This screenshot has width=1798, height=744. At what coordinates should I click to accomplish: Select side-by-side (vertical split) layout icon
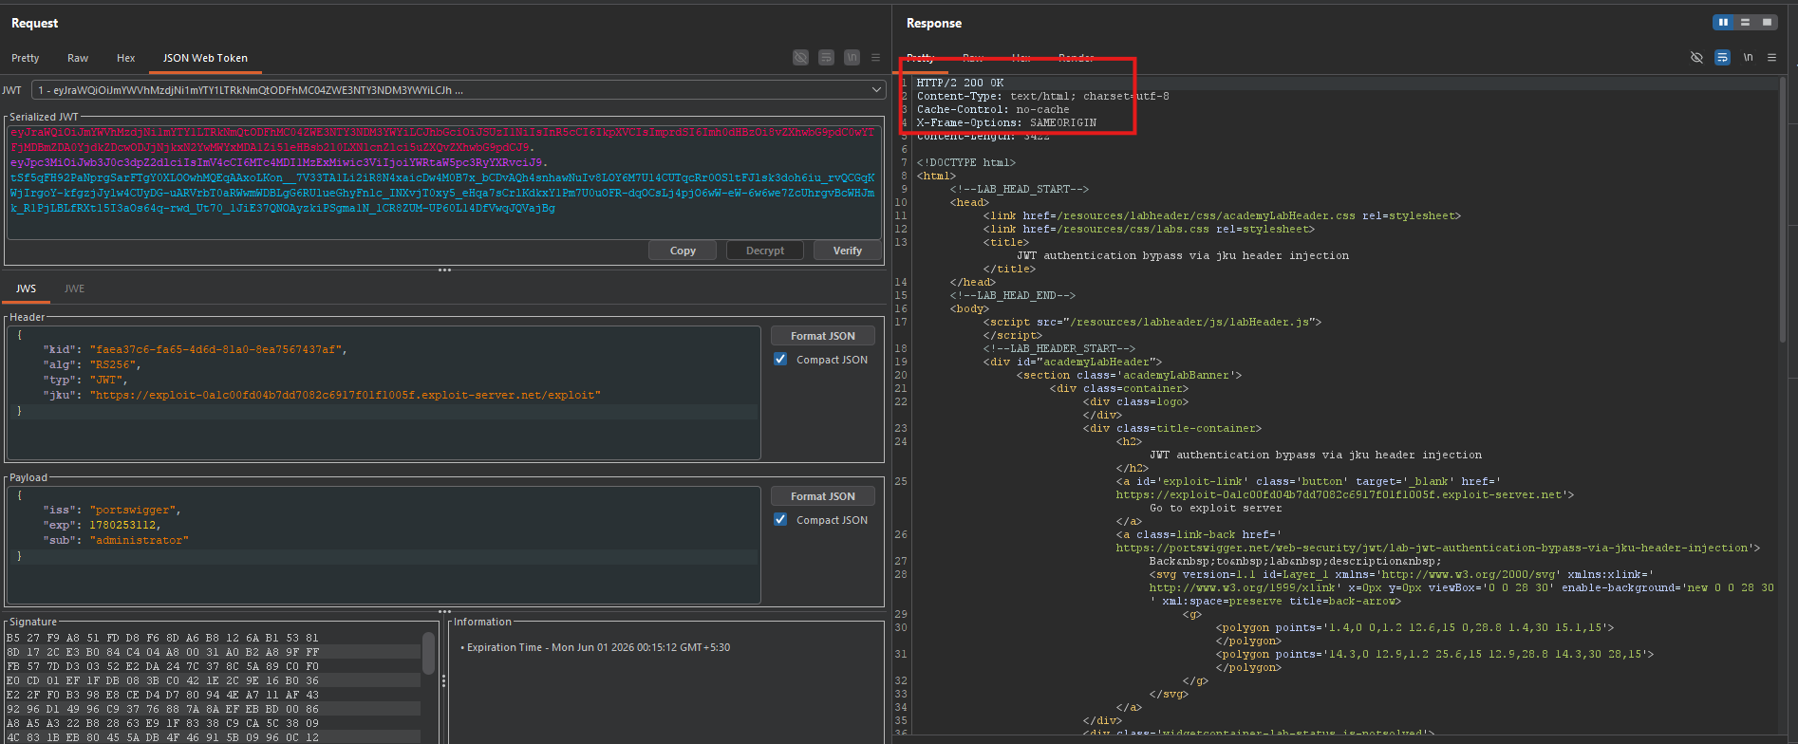tap(1723, 22)
